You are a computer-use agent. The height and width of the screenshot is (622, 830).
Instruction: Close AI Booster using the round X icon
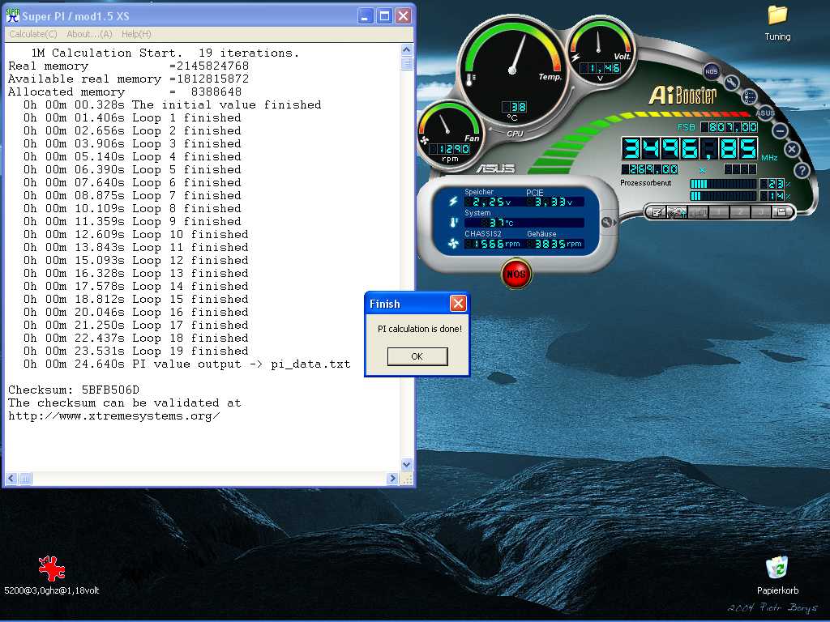(x=792, y=150)
